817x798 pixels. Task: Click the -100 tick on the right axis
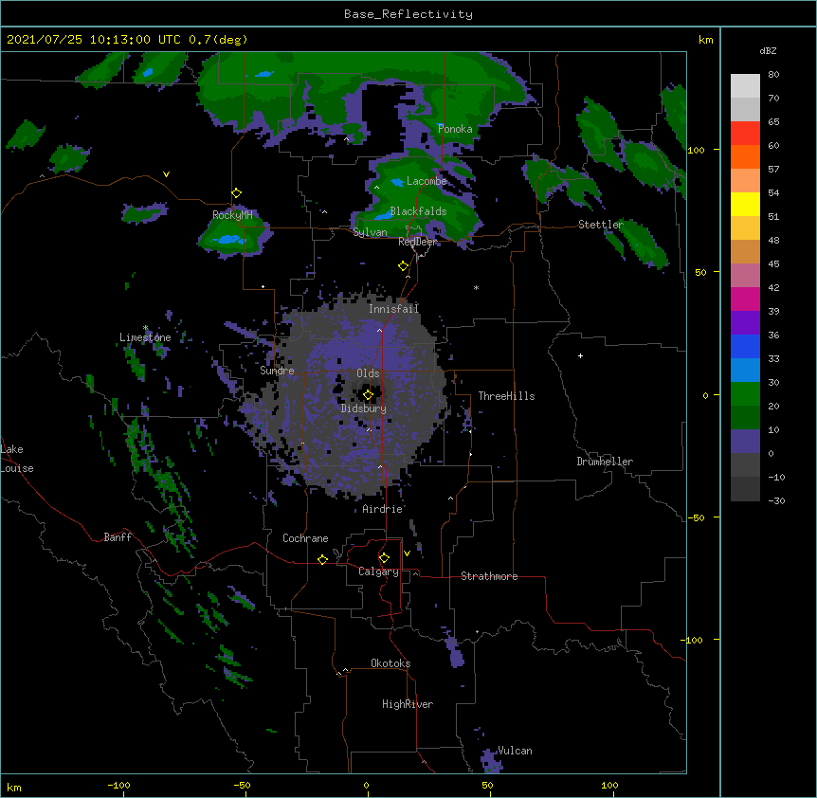(x=693, y=640)
